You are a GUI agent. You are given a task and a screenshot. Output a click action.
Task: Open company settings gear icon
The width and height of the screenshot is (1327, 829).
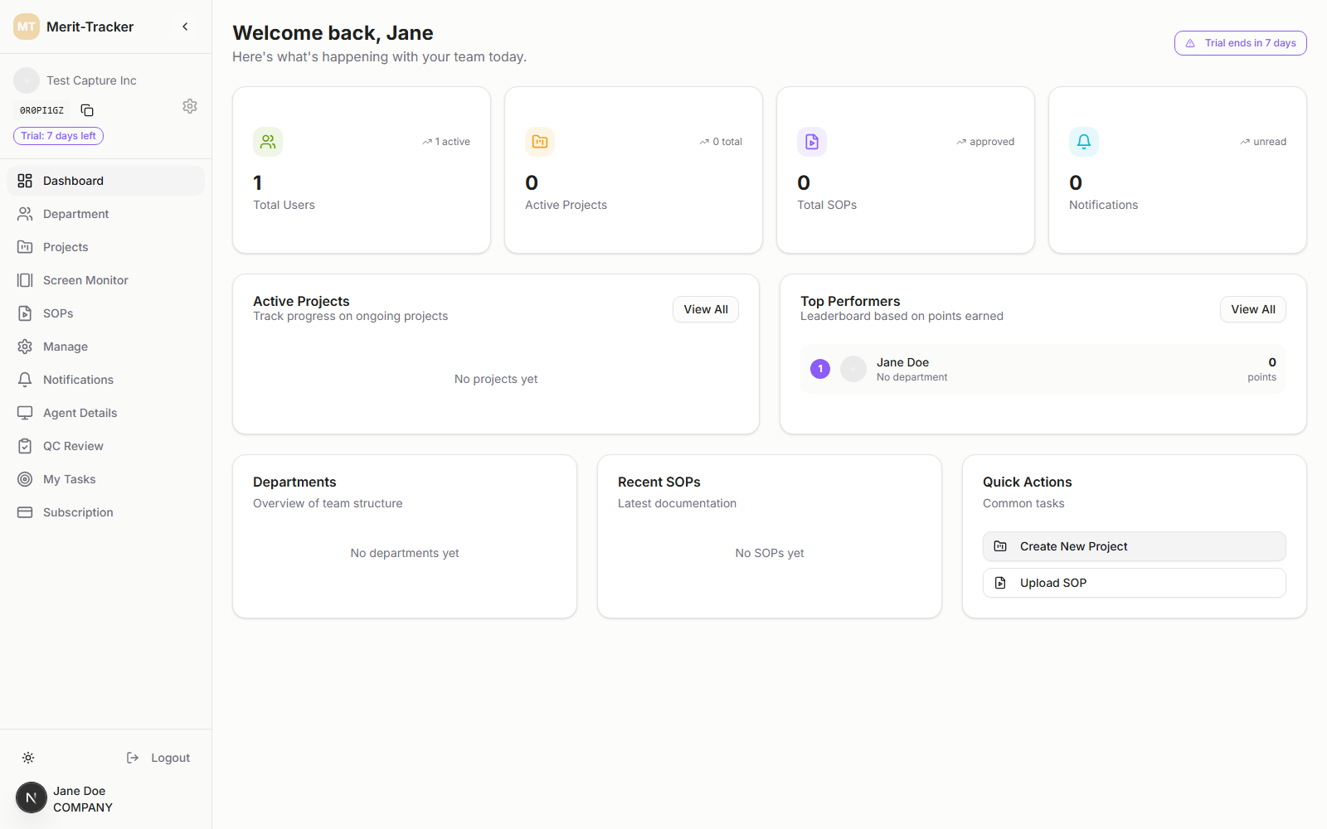[190, 106]
